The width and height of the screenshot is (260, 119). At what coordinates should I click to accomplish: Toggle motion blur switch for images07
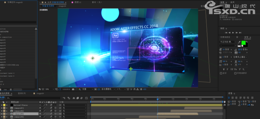tap(51, 108)
